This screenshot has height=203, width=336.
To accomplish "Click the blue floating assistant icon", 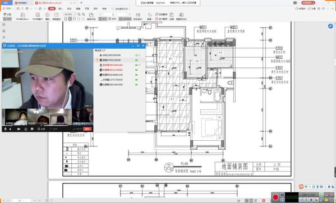I will [x=330, y=26].
